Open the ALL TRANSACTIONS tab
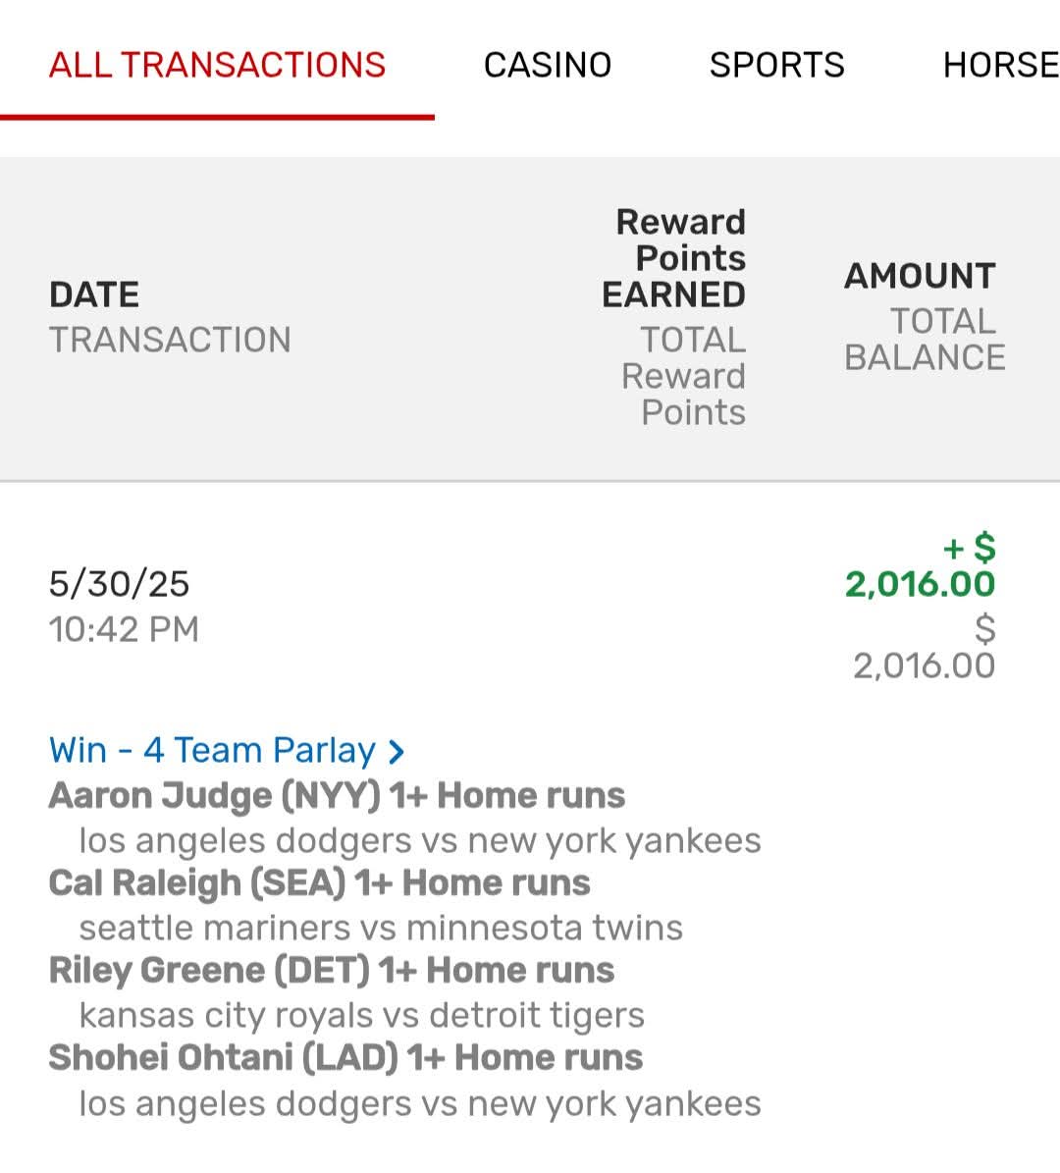The height and width of the screenshot is (1173, 1060). click(217, 65)
